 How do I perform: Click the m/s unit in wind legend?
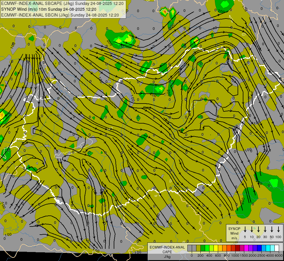234,238
